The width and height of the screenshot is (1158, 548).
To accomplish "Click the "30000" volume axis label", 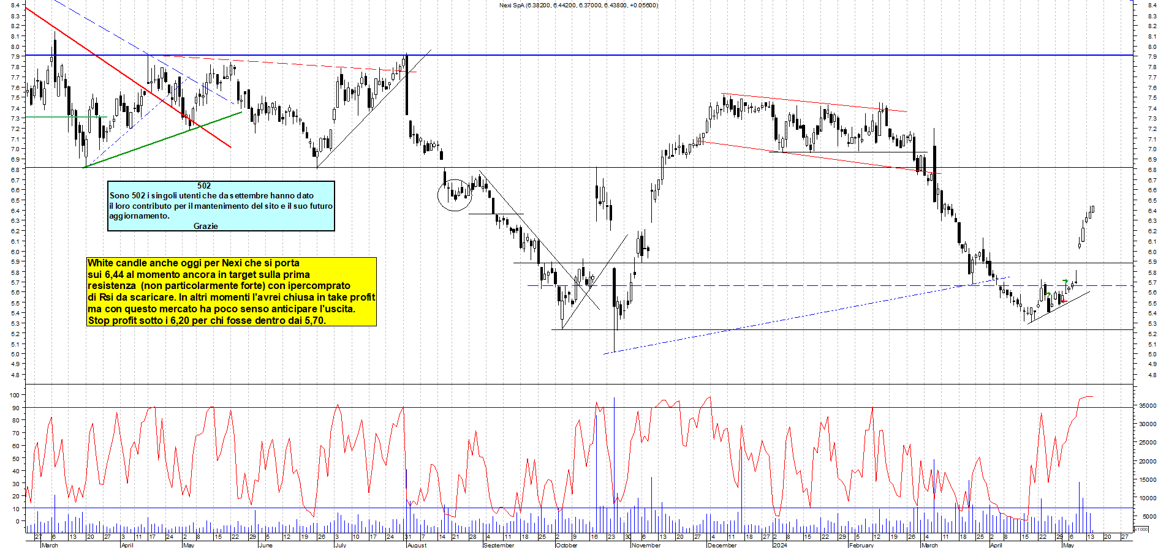I will tap(1148, 424).
